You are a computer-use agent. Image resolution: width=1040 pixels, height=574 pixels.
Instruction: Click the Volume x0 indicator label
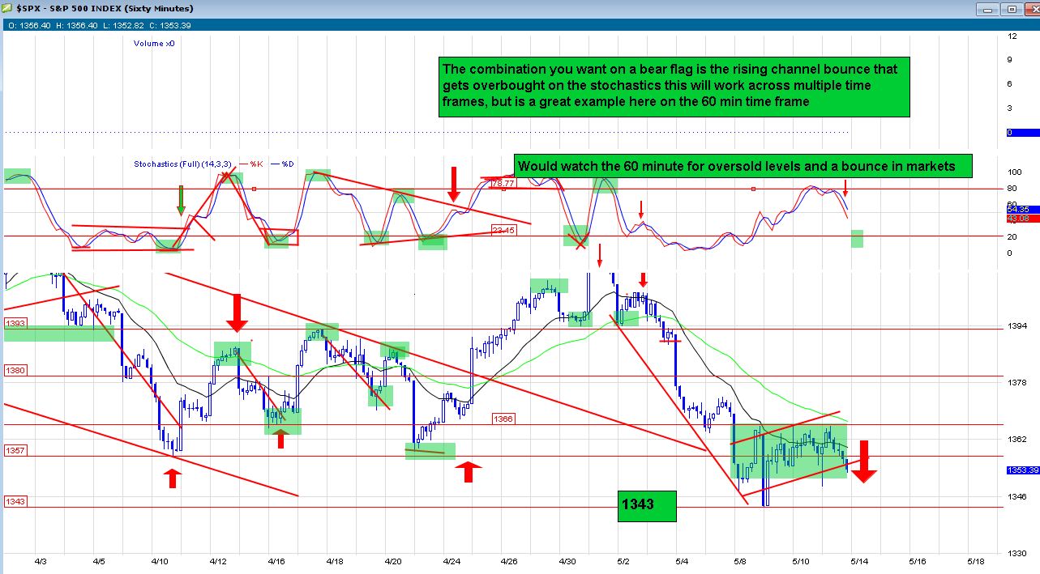(x=153, y=43)
